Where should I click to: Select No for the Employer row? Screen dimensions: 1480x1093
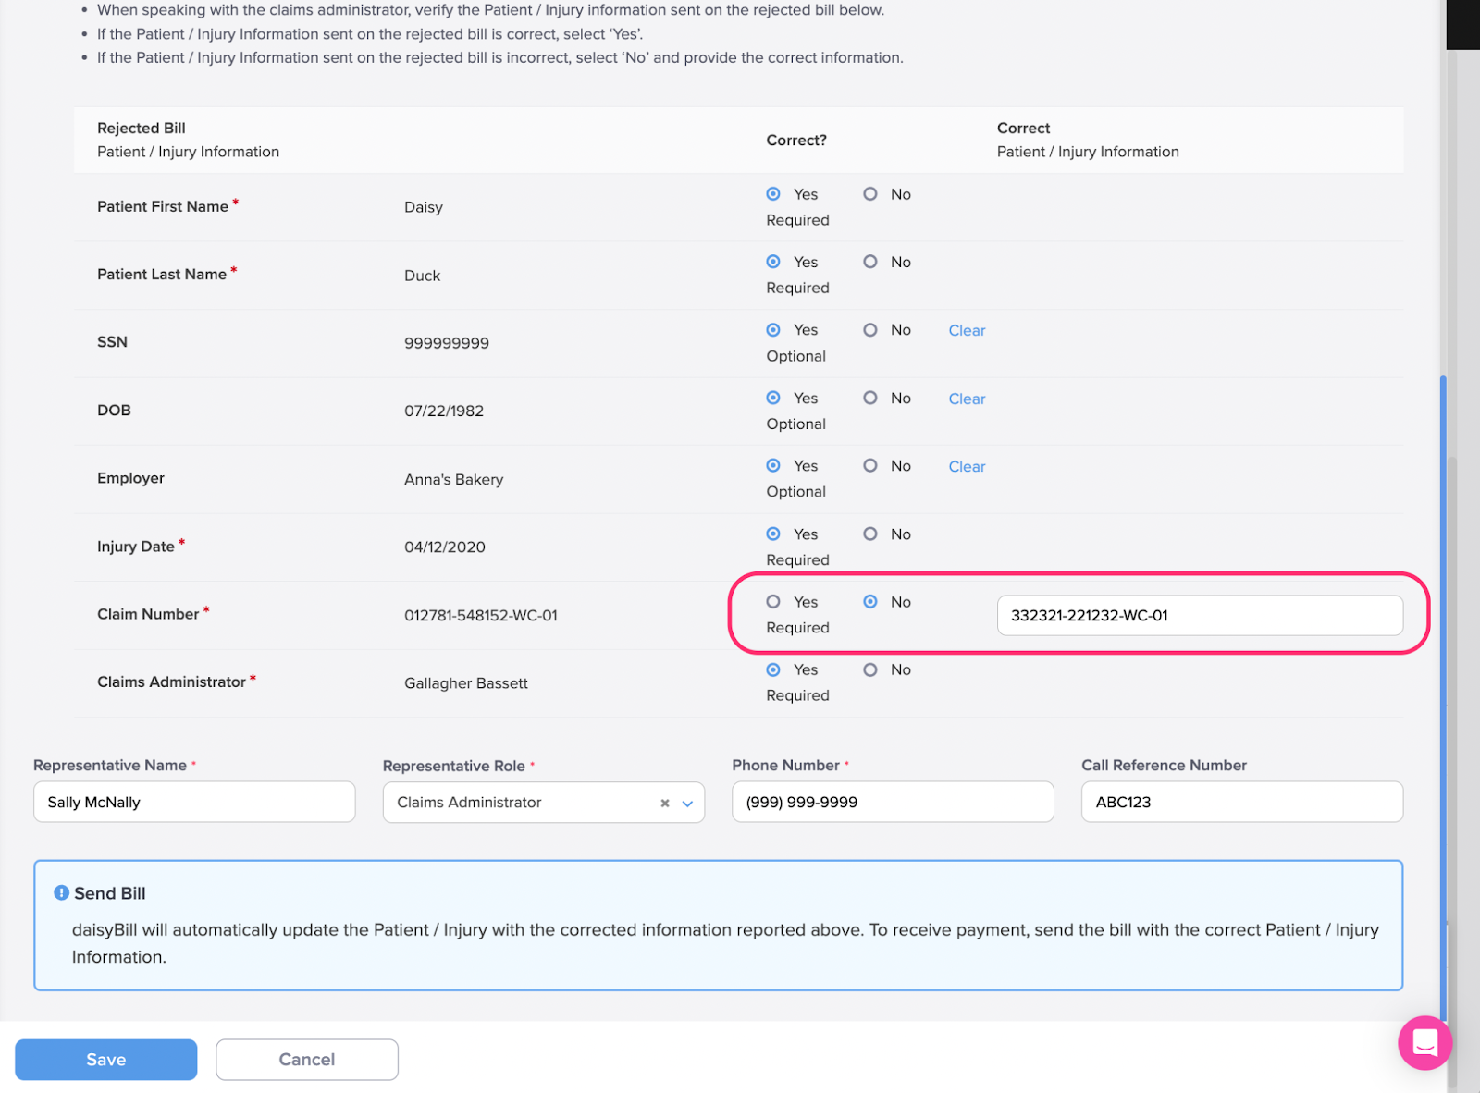tap(870, 466)
